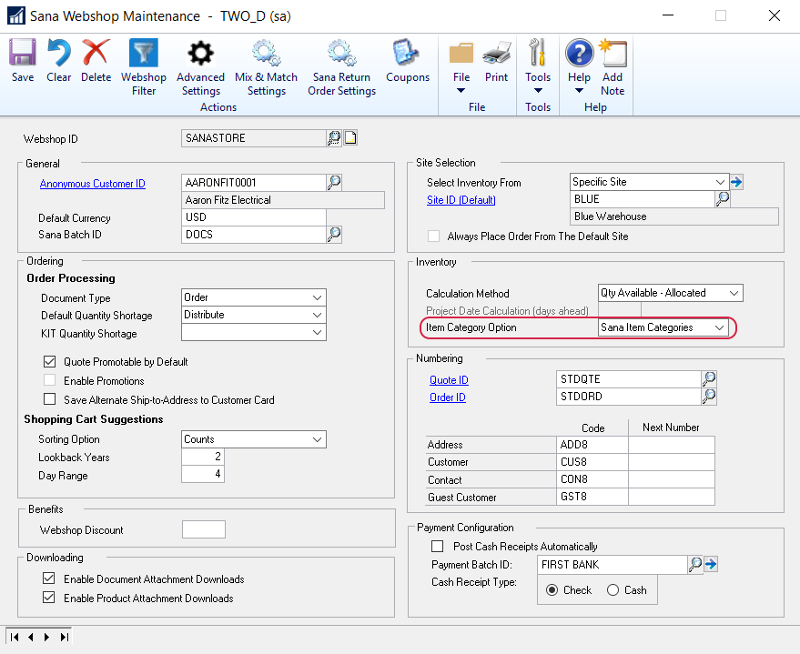The width and height of the screenshot is (800, 654).
Task: Check Save Alternate Ship-to-Address to Customer Card
Action: pyautogui.click(x=49, y=399)
